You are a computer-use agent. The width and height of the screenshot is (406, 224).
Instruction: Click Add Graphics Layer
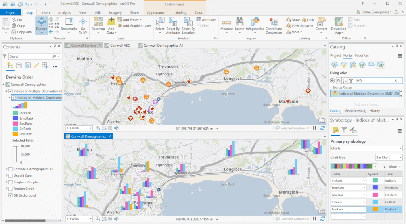click(x=134, y=26)
